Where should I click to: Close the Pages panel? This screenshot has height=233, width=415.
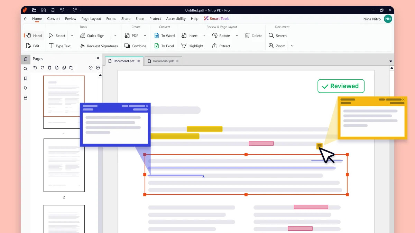(98, 58)
